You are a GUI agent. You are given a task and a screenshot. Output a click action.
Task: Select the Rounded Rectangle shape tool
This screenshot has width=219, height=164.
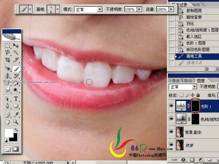(16, 106)
